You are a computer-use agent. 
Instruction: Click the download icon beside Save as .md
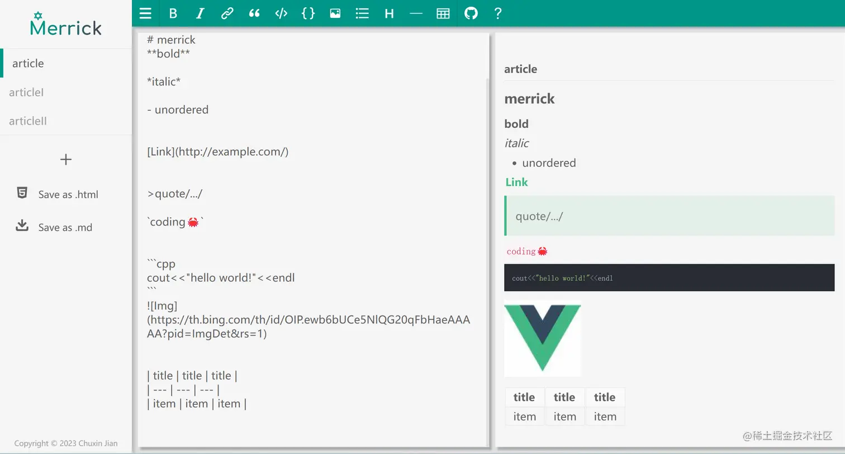click(22, 226)
